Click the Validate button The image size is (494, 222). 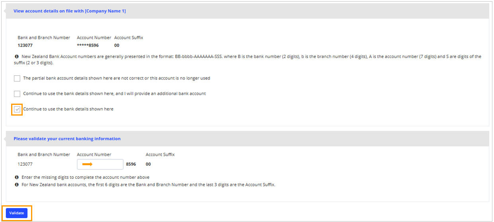coord(17,213)
